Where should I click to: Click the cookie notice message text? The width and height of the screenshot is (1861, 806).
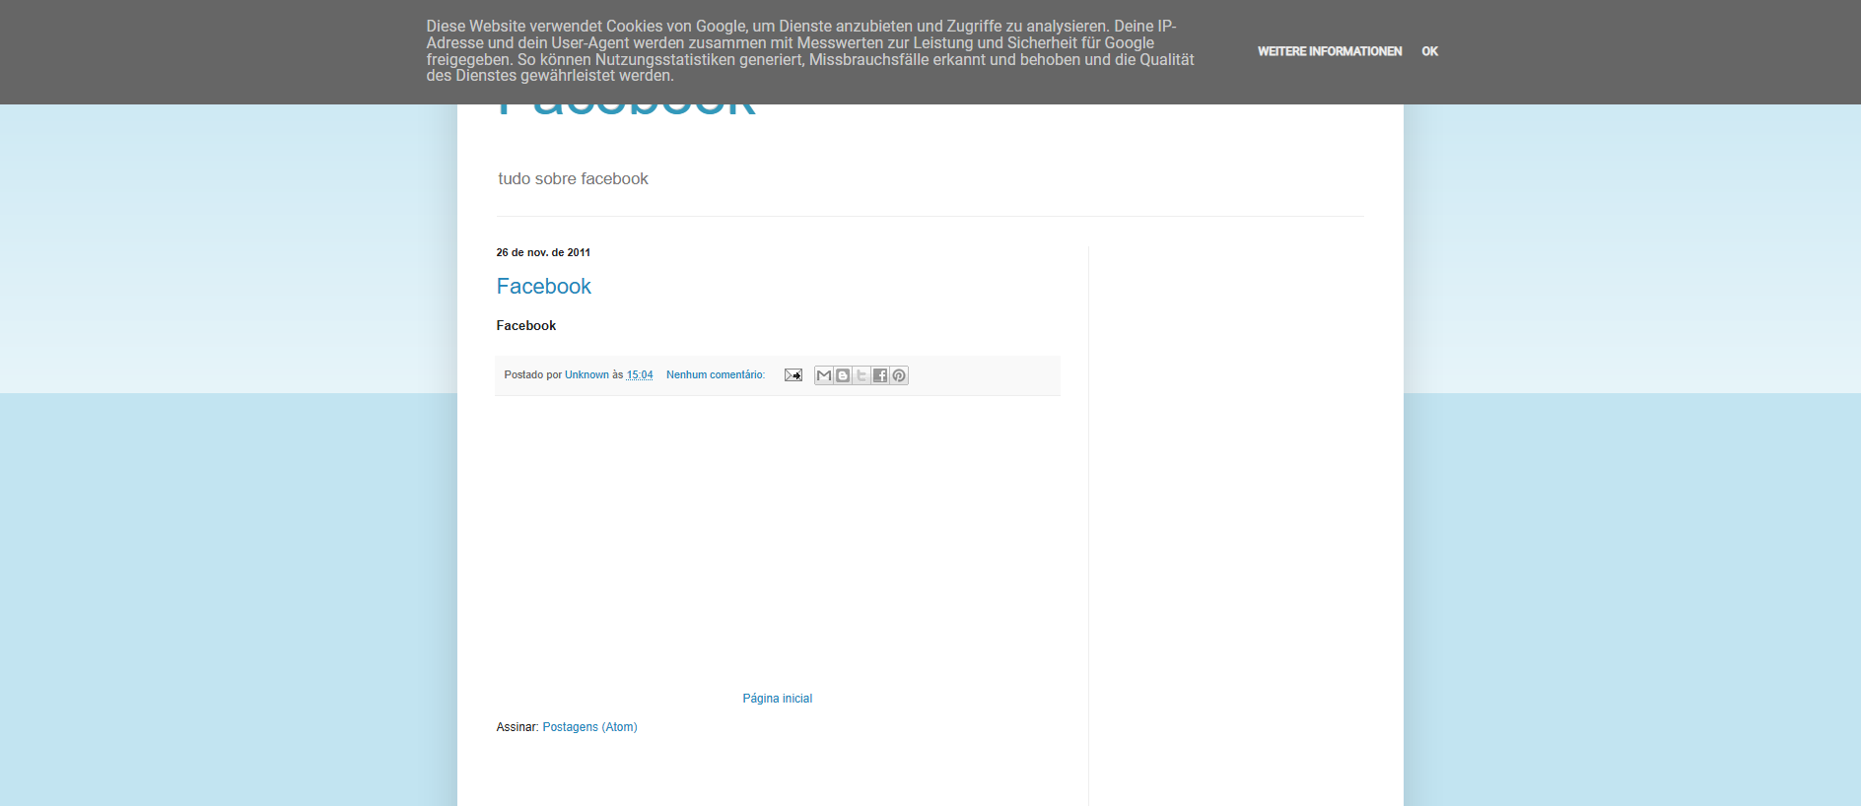tap(810, 51)
